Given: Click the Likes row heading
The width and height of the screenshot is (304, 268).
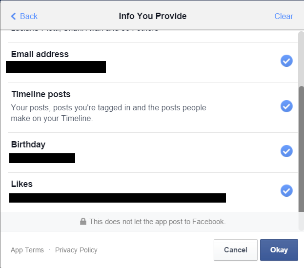Looking at the screenshot, I should 21,184.
